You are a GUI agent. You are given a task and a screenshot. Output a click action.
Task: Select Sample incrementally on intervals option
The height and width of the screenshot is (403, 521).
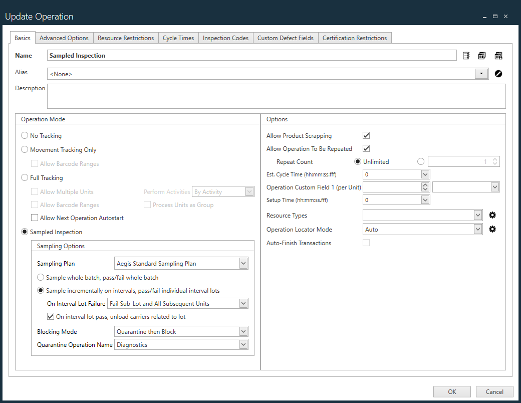click(41, 290)
